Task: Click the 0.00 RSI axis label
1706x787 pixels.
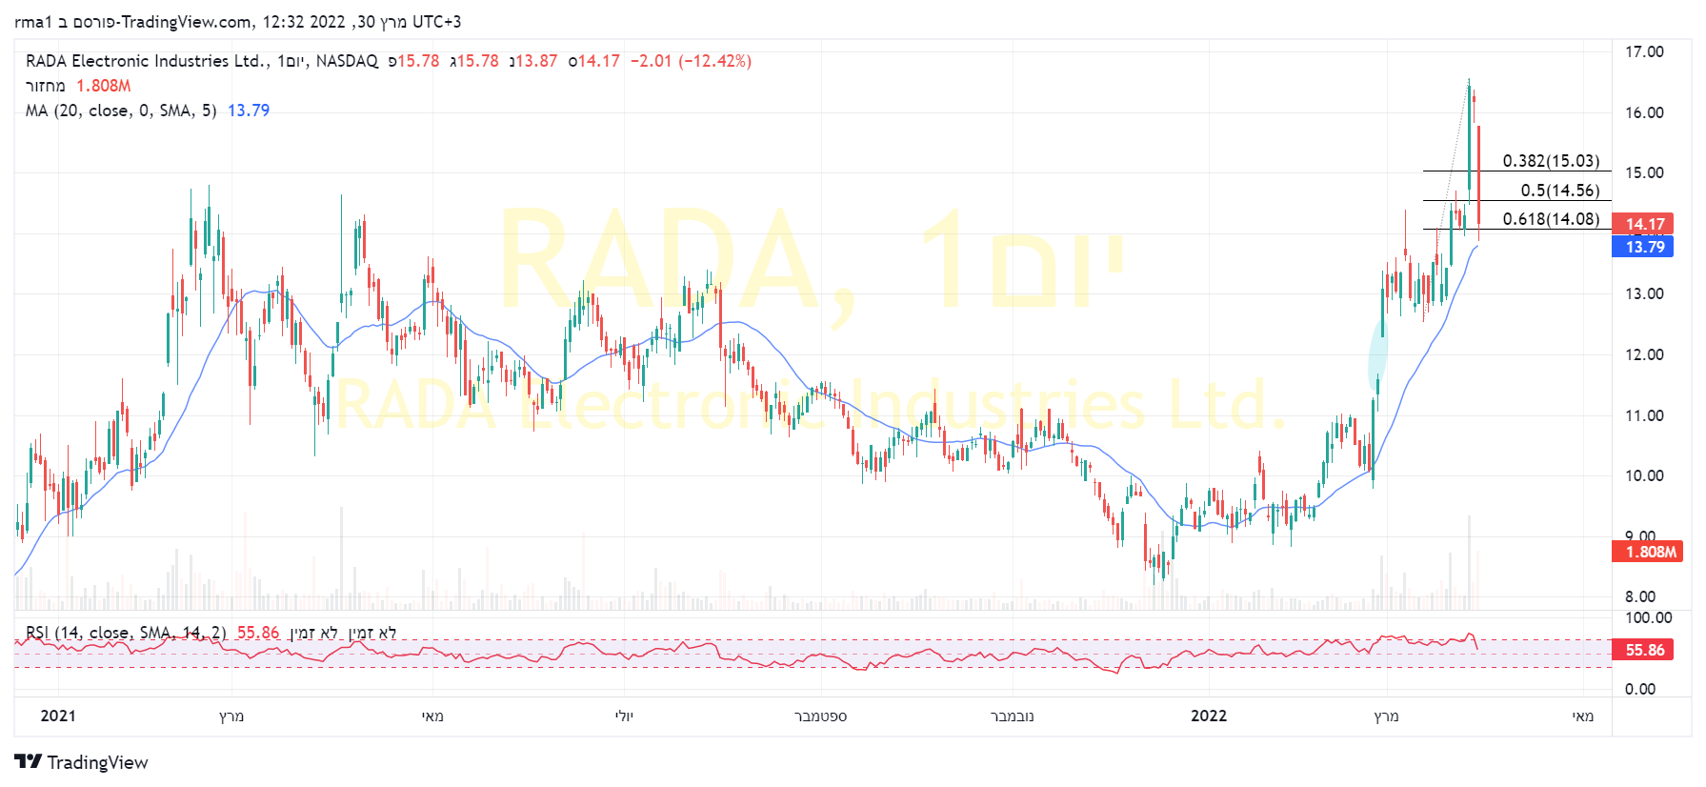Action: [x=1640, y=689]
